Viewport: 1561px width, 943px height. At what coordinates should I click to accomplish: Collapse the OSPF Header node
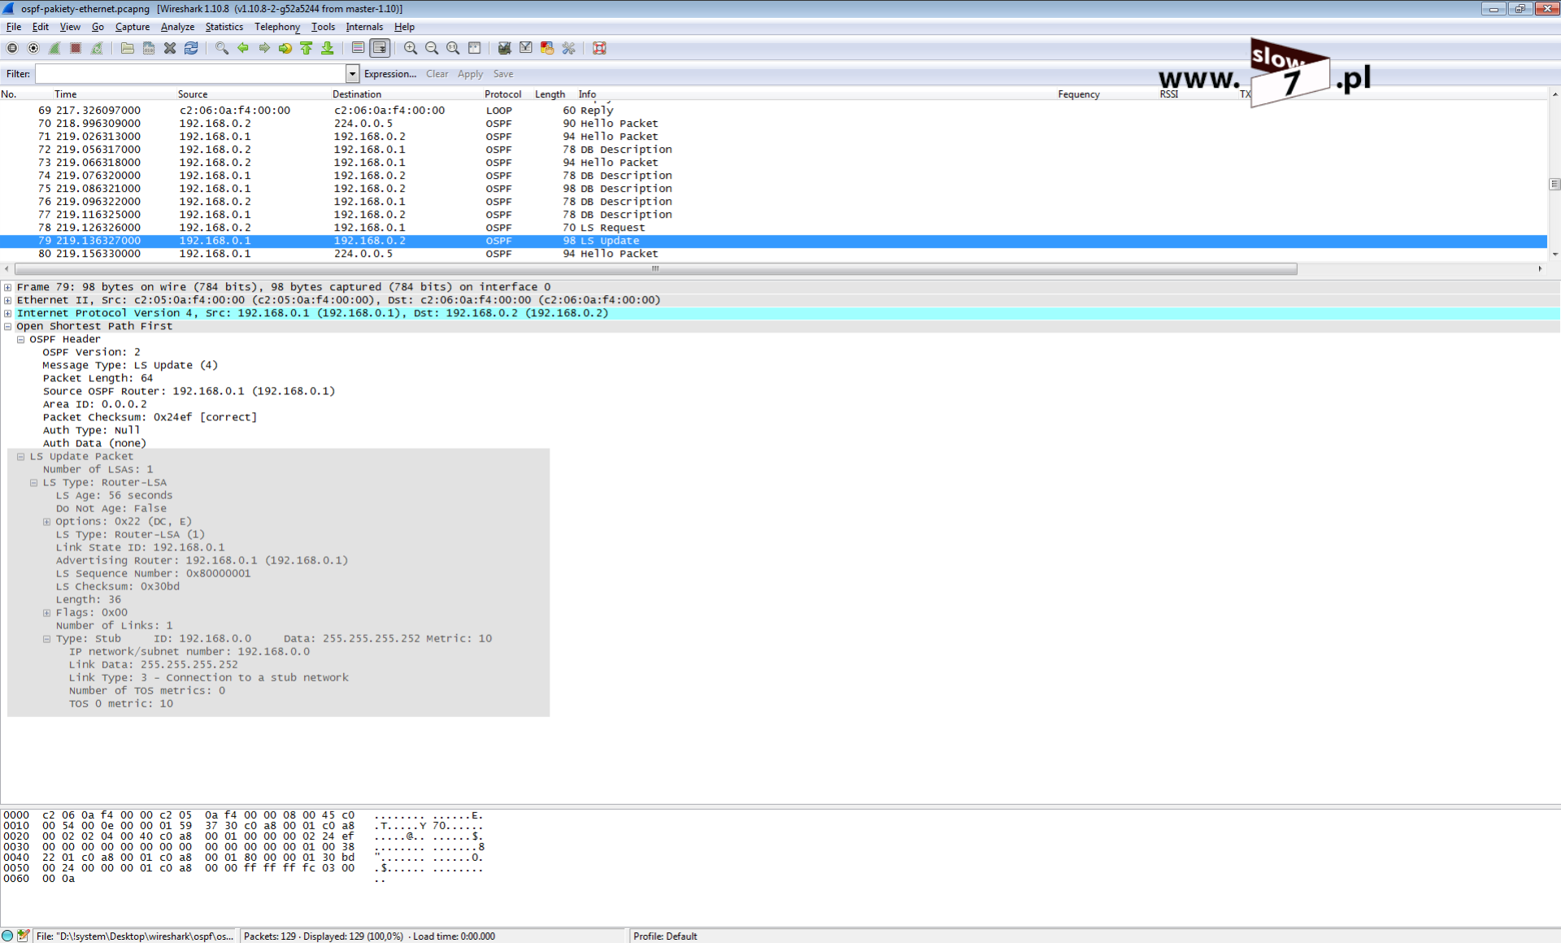click(20, 339)
